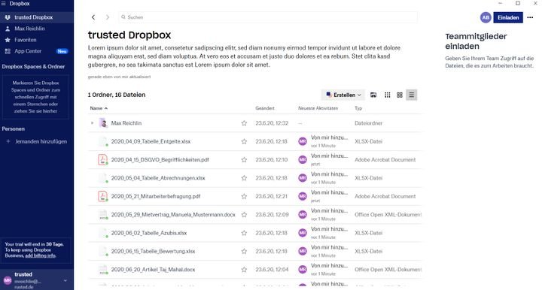542x290 pixels.
Task: Click XLSX-Datei type of Tabelle_Bewertung row
Action: [368, 251]
